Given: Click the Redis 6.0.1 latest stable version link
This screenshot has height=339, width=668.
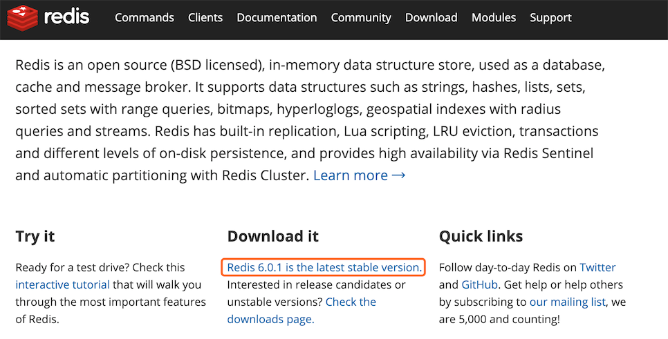Looking at the screenshot, I should click(x=324, y=268).
